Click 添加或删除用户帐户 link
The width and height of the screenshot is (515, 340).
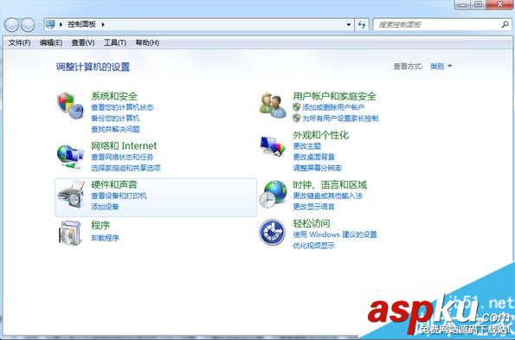[333, 107]
